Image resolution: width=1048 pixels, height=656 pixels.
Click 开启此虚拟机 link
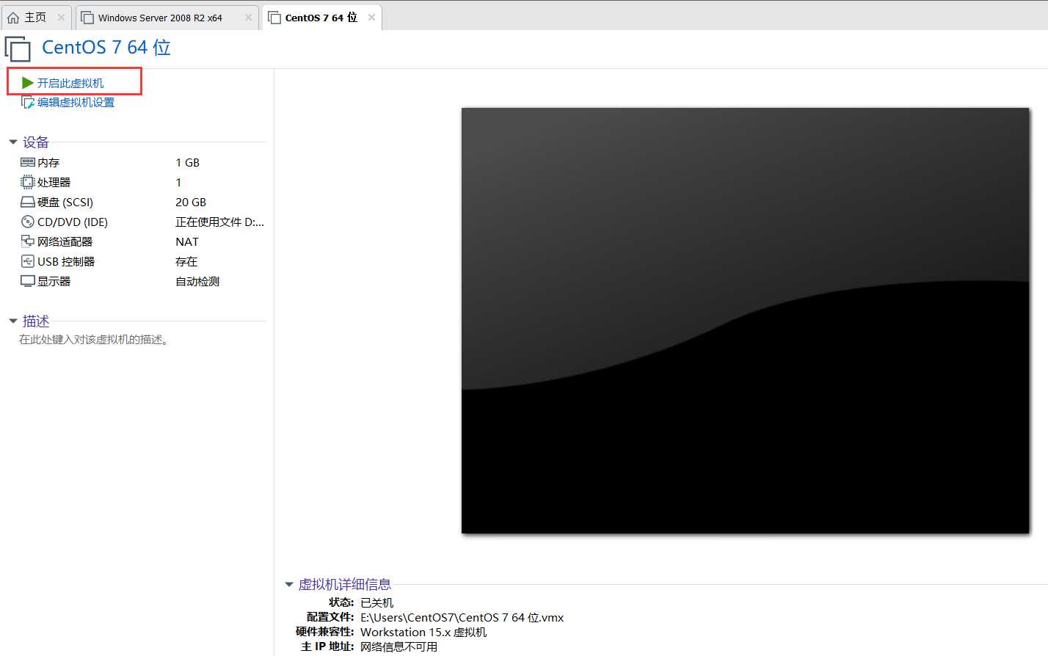point(70,83)
